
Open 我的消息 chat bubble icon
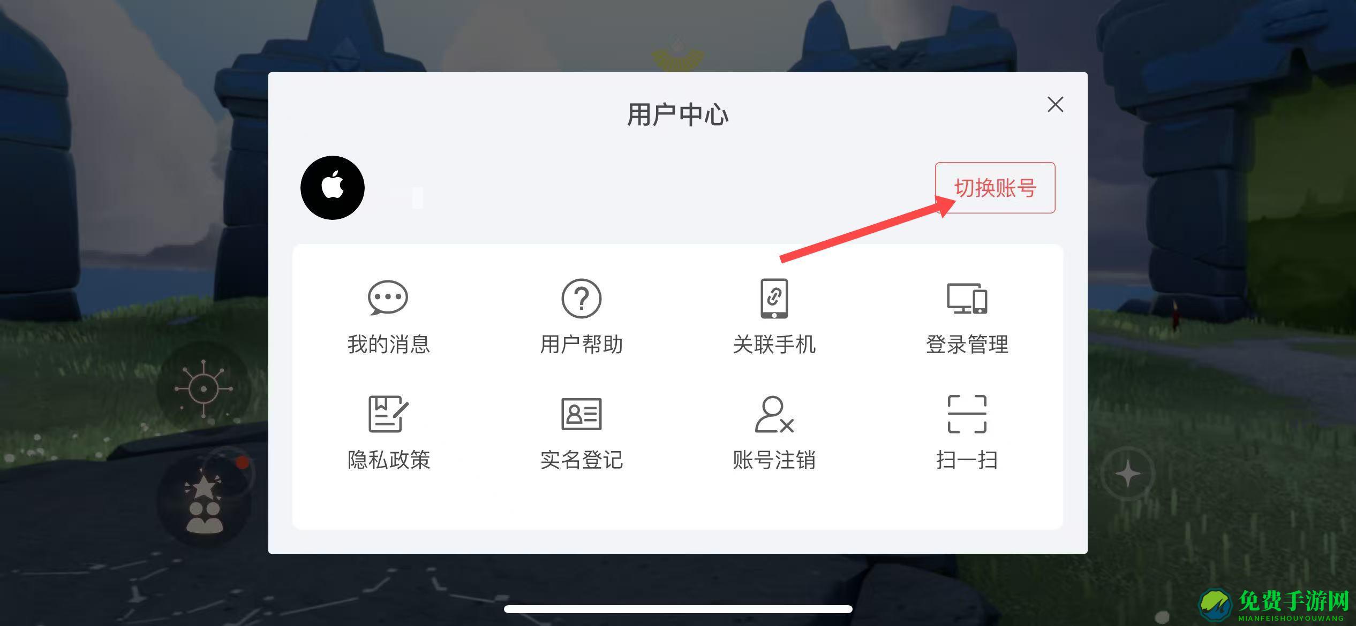[388, 297]
